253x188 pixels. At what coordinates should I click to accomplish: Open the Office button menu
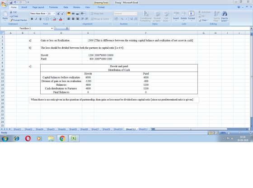point(4,4)
